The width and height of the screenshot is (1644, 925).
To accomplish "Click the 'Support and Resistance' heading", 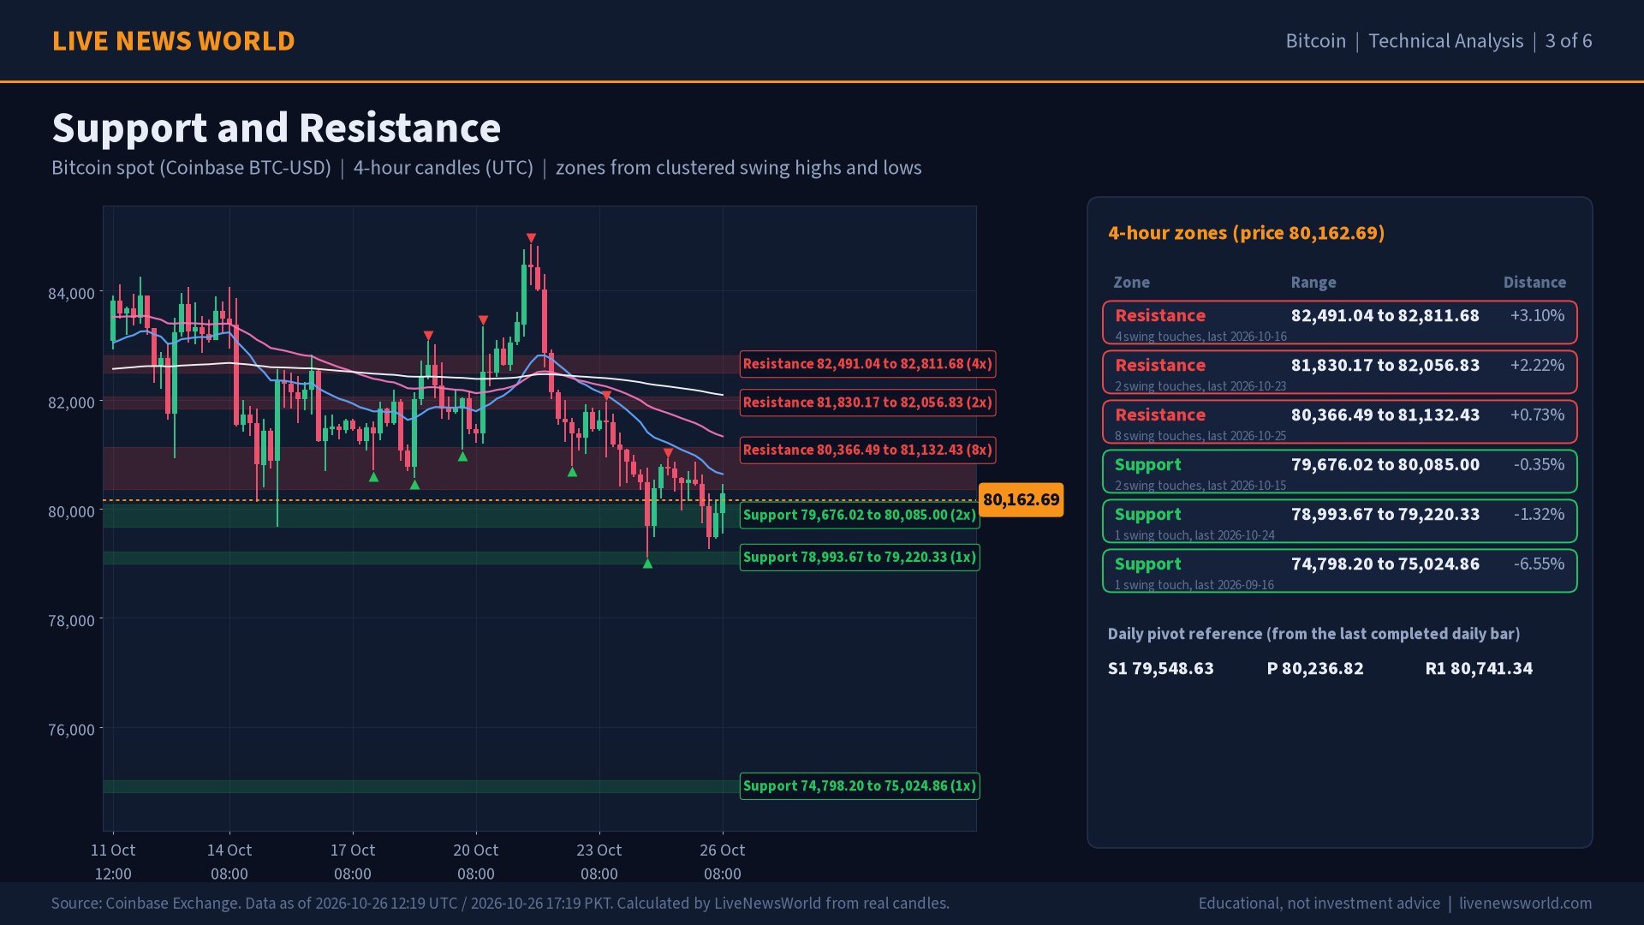I will pos(277,128).
